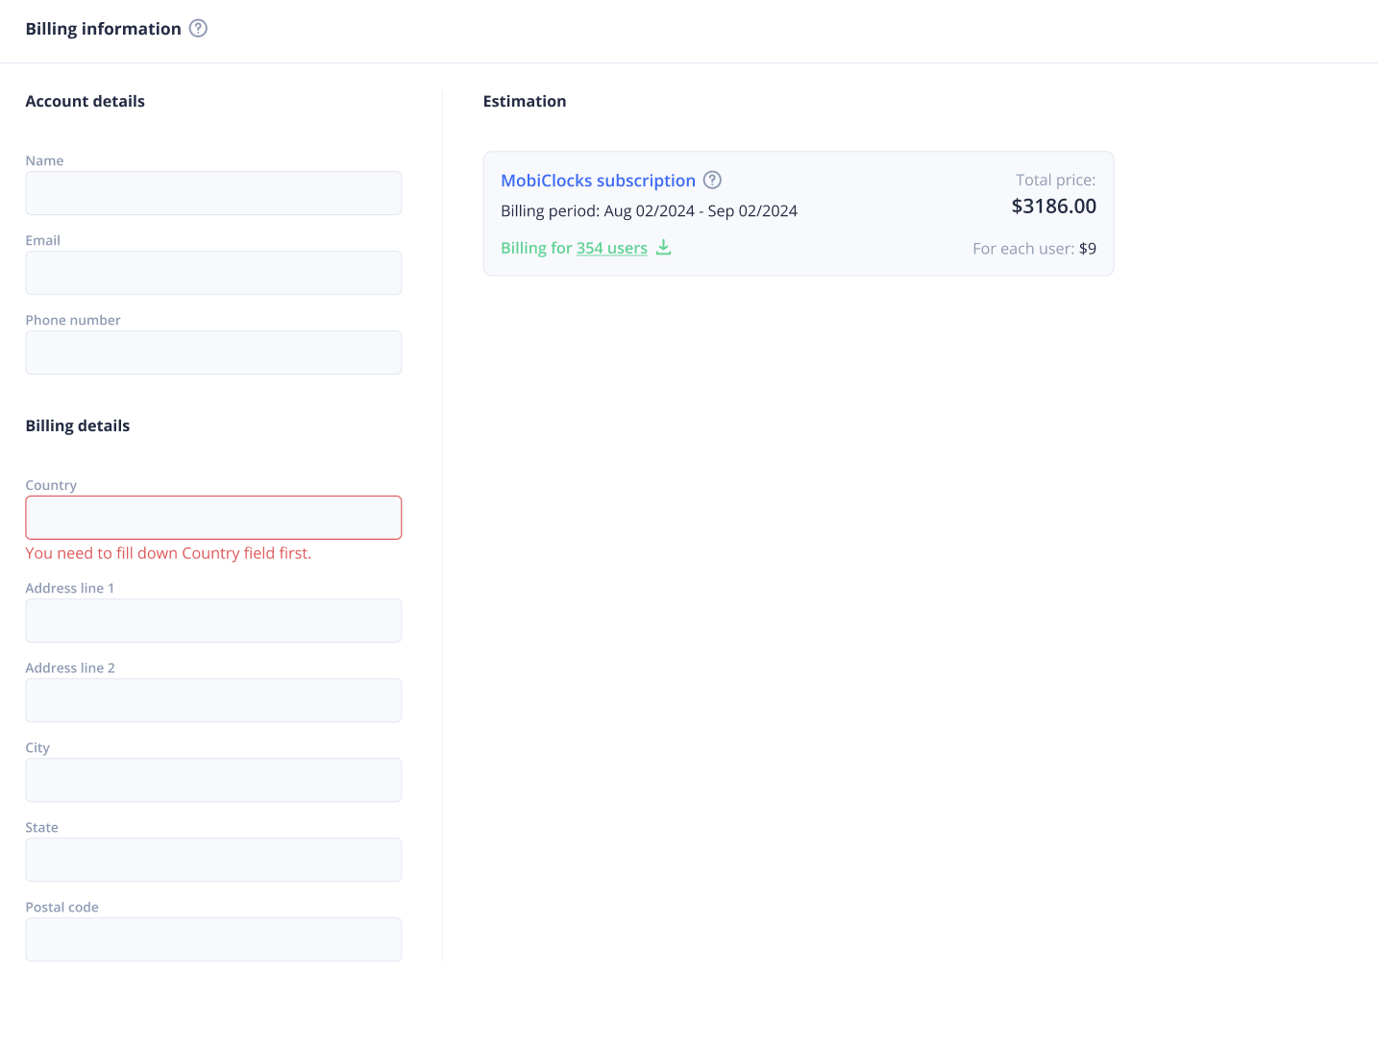Open the Country field
Viewport: 1378px width, 1045px height.
213,518
